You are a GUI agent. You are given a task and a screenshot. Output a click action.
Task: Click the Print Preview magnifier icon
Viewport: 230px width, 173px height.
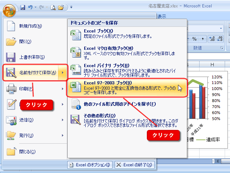pos(53,7)
